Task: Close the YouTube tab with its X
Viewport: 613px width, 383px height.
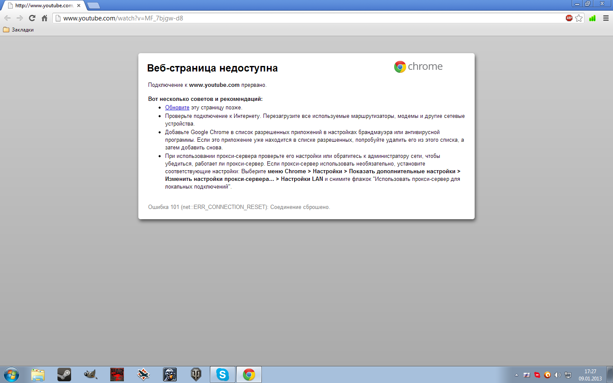Action: [79, 6]
